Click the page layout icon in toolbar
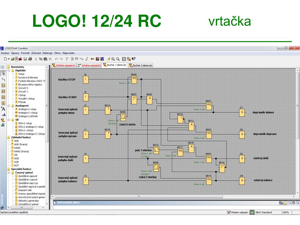The image size is (300, 225). click(124, 59)
